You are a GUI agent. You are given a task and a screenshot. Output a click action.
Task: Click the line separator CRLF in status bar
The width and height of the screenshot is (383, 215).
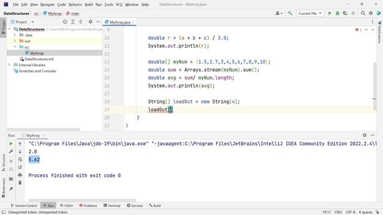pyautogui.click(x=338, y=212)
